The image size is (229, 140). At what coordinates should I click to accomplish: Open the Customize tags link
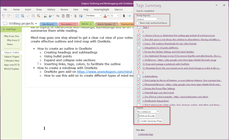tap(145, 134)
